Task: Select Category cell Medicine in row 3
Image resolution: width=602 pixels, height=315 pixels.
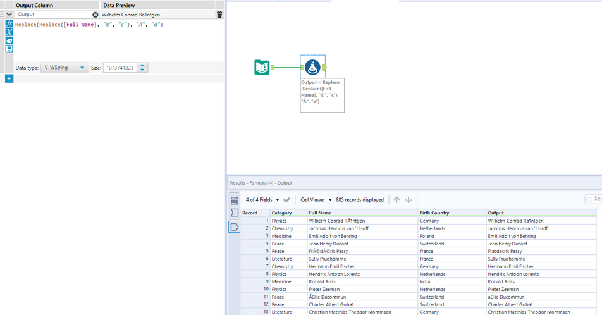Action: point(288,236)
